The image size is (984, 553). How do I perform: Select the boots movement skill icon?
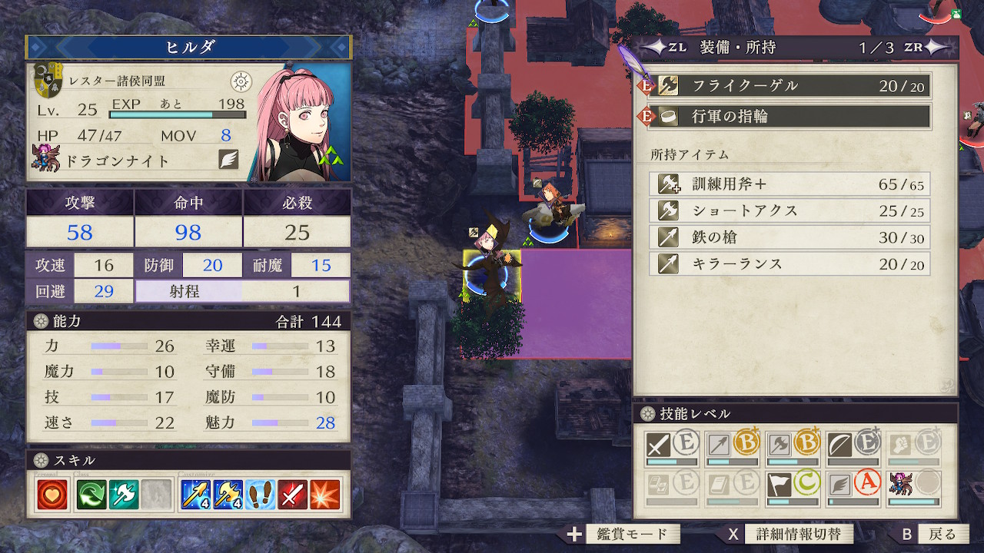point(261,495)
